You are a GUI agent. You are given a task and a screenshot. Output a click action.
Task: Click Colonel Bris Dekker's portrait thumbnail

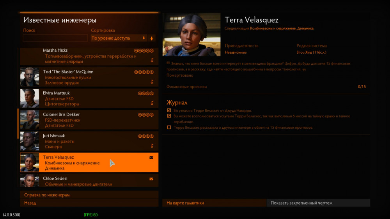pyautogui.click(x=30, y=120)
